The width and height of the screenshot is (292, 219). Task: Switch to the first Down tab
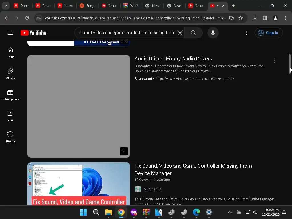click(21, 6)
